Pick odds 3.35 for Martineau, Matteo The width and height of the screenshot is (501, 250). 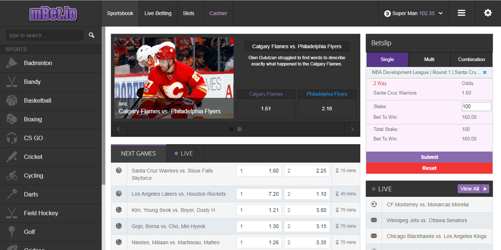(307, 242)
